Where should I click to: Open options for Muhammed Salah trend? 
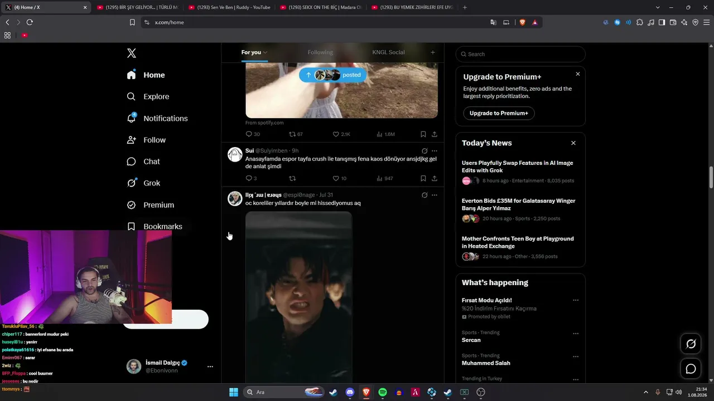click(576, 356)
